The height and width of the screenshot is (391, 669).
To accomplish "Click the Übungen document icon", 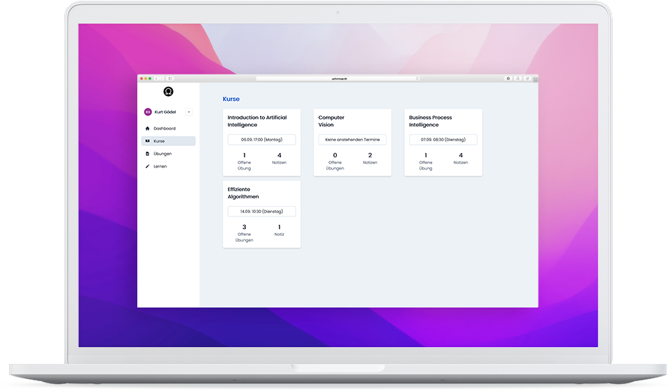I will point(147,154).
